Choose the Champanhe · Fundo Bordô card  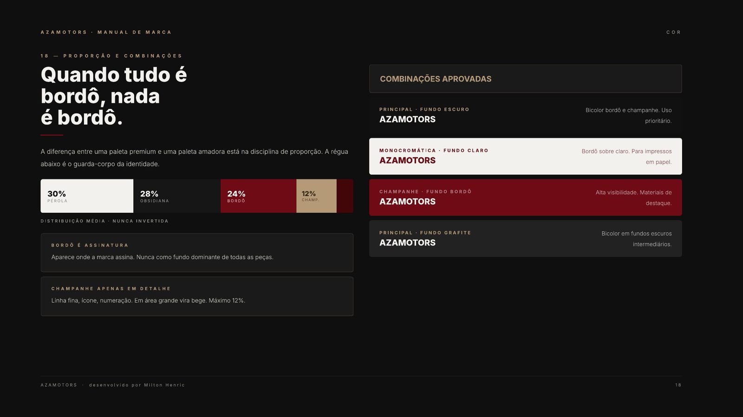coord(526,197)
